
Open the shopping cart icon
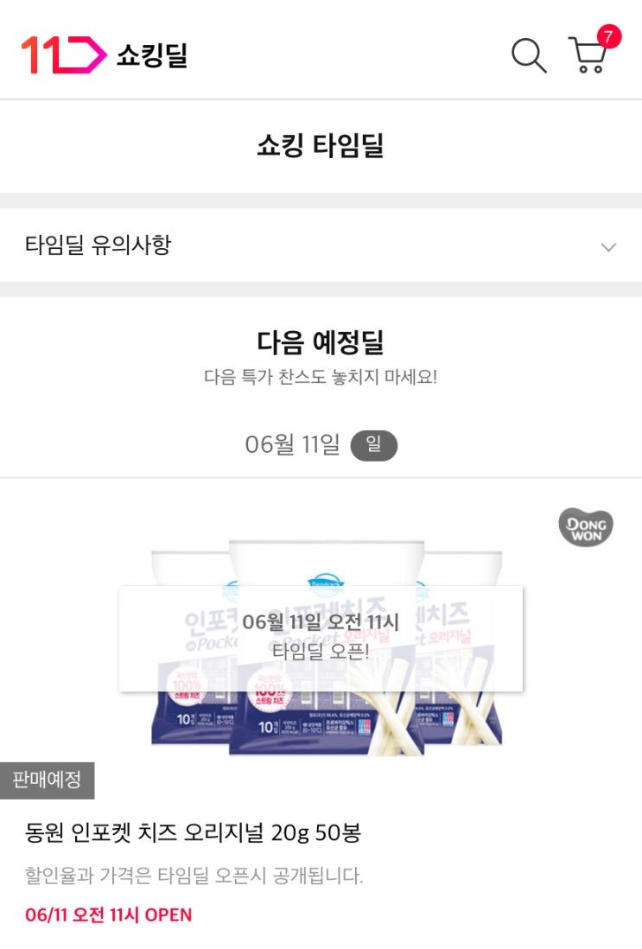point(587,55)
